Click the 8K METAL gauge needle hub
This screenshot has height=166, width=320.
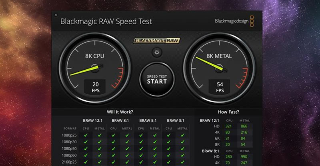tap(219, 68)
